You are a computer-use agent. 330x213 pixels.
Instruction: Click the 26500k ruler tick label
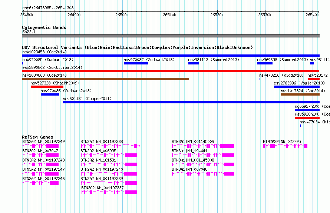tap(122, 15)
